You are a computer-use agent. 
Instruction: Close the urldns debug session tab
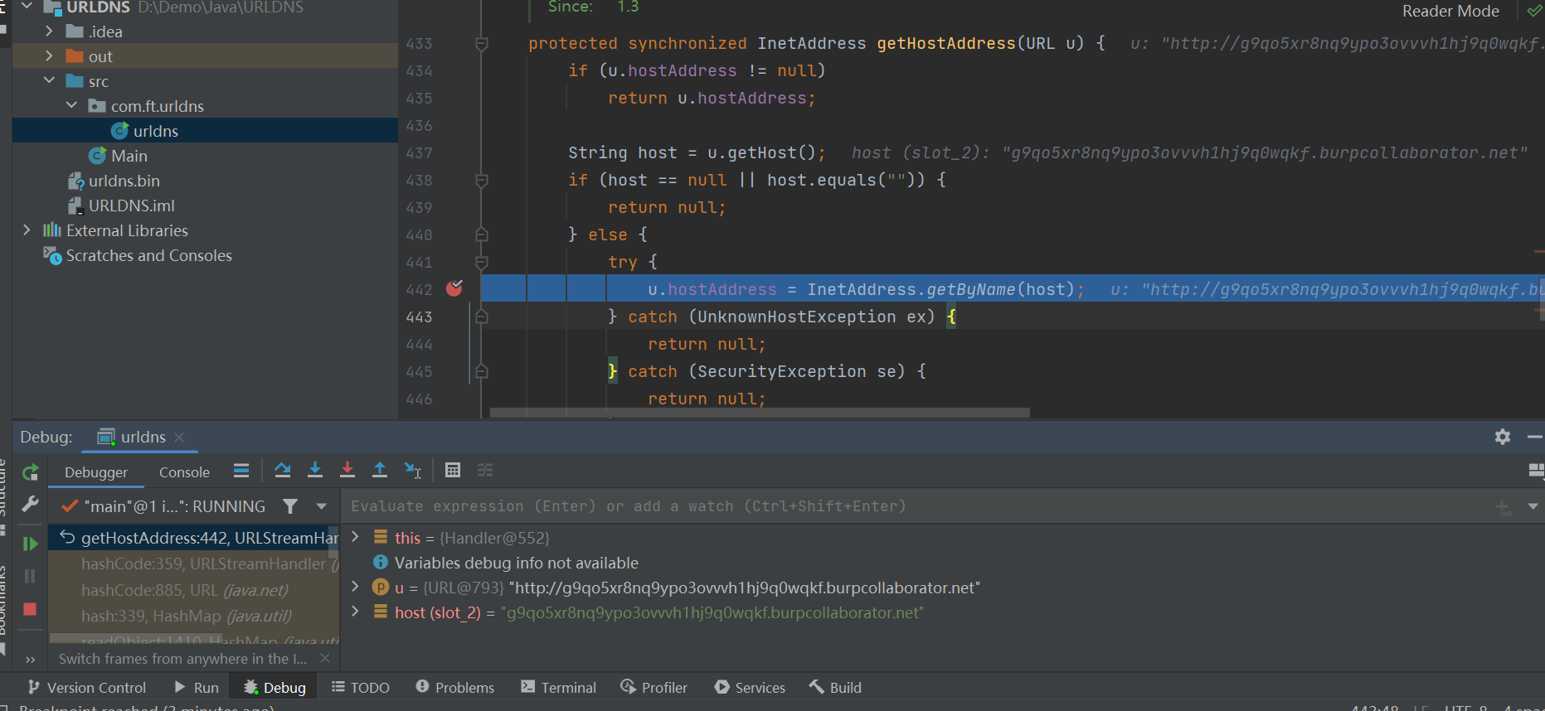[x=179, y=438]
